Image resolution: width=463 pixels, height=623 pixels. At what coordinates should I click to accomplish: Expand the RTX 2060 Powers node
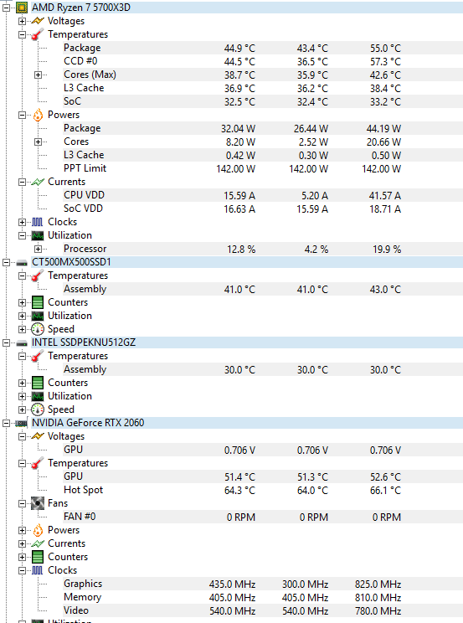point(23,530)
